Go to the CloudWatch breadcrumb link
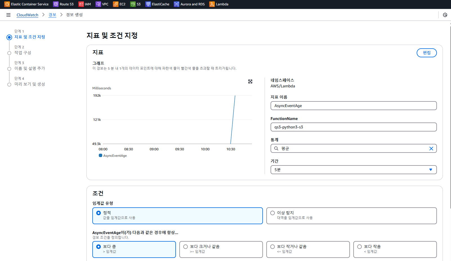This screenshot has height=261, width=451. (x=27, y=15)
